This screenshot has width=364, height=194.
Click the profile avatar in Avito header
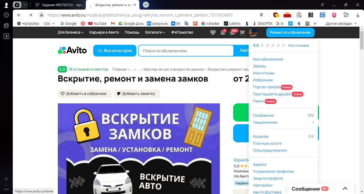[x=253, y=33]
